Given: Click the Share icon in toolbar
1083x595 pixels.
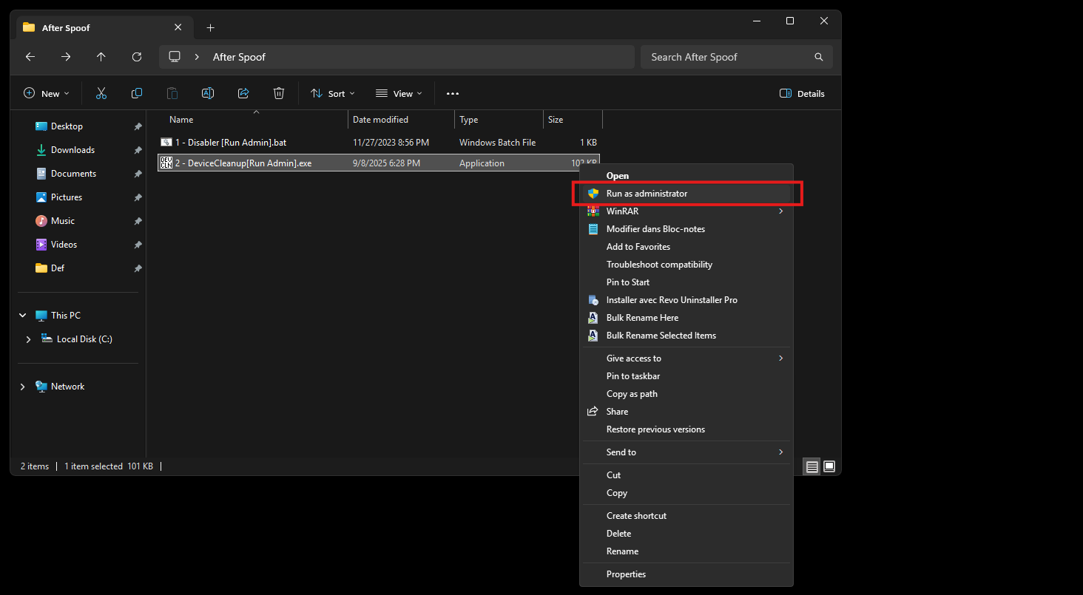Looking at the screenshot, I should [243, 93].
